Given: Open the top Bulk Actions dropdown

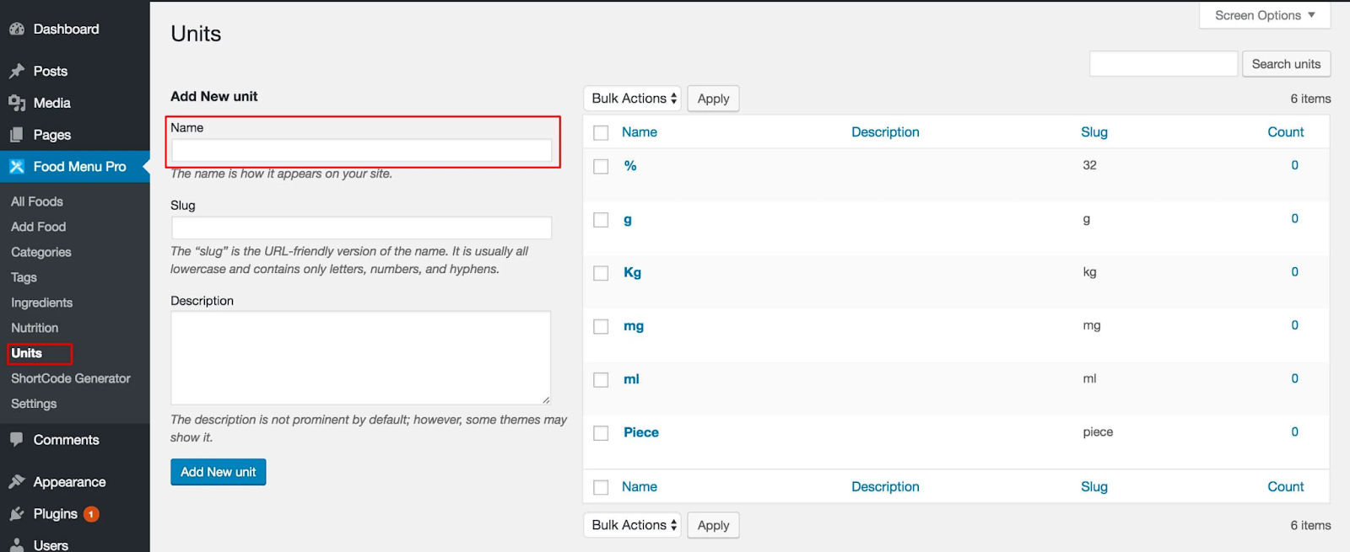Looking at the screenshot, I should click(x=632, y=99).
